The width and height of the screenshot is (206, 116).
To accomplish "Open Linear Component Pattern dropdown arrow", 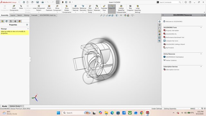I will pos(39,12).
